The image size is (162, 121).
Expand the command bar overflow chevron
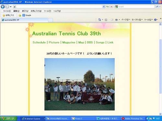[161, 19]
